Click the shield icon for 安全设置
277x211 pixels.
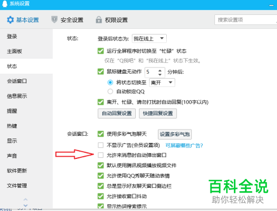54,19
